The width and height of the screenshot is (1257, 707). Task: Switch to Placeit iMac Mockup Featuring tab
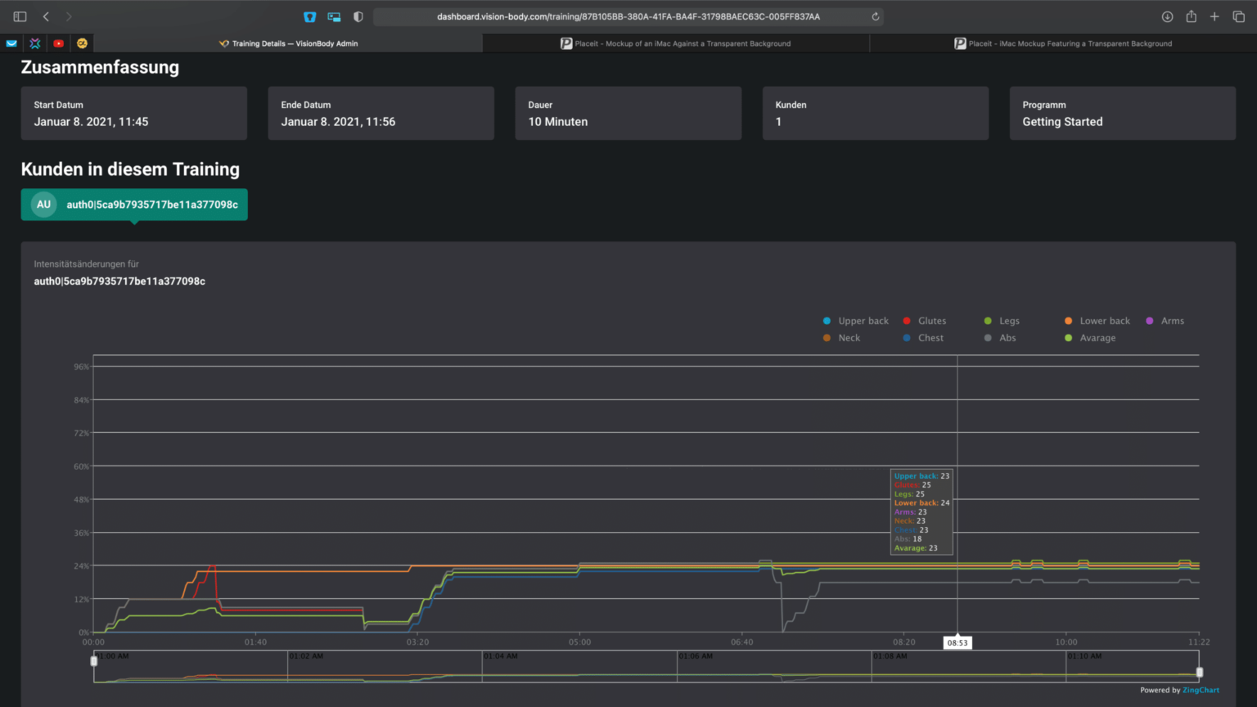(1063, 43)
